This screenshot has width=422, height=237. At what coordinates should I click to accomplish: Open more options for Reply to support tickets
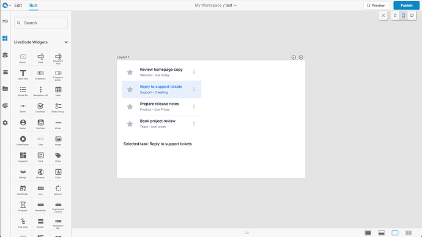coord(194,89)
